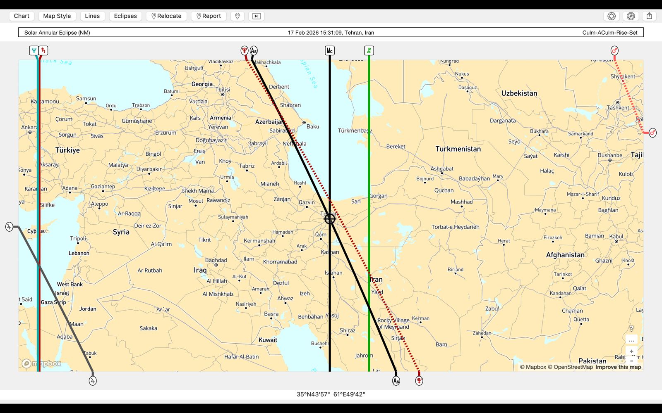Open the chart wheel icon
662x413 pixels.
pos(612,16)
